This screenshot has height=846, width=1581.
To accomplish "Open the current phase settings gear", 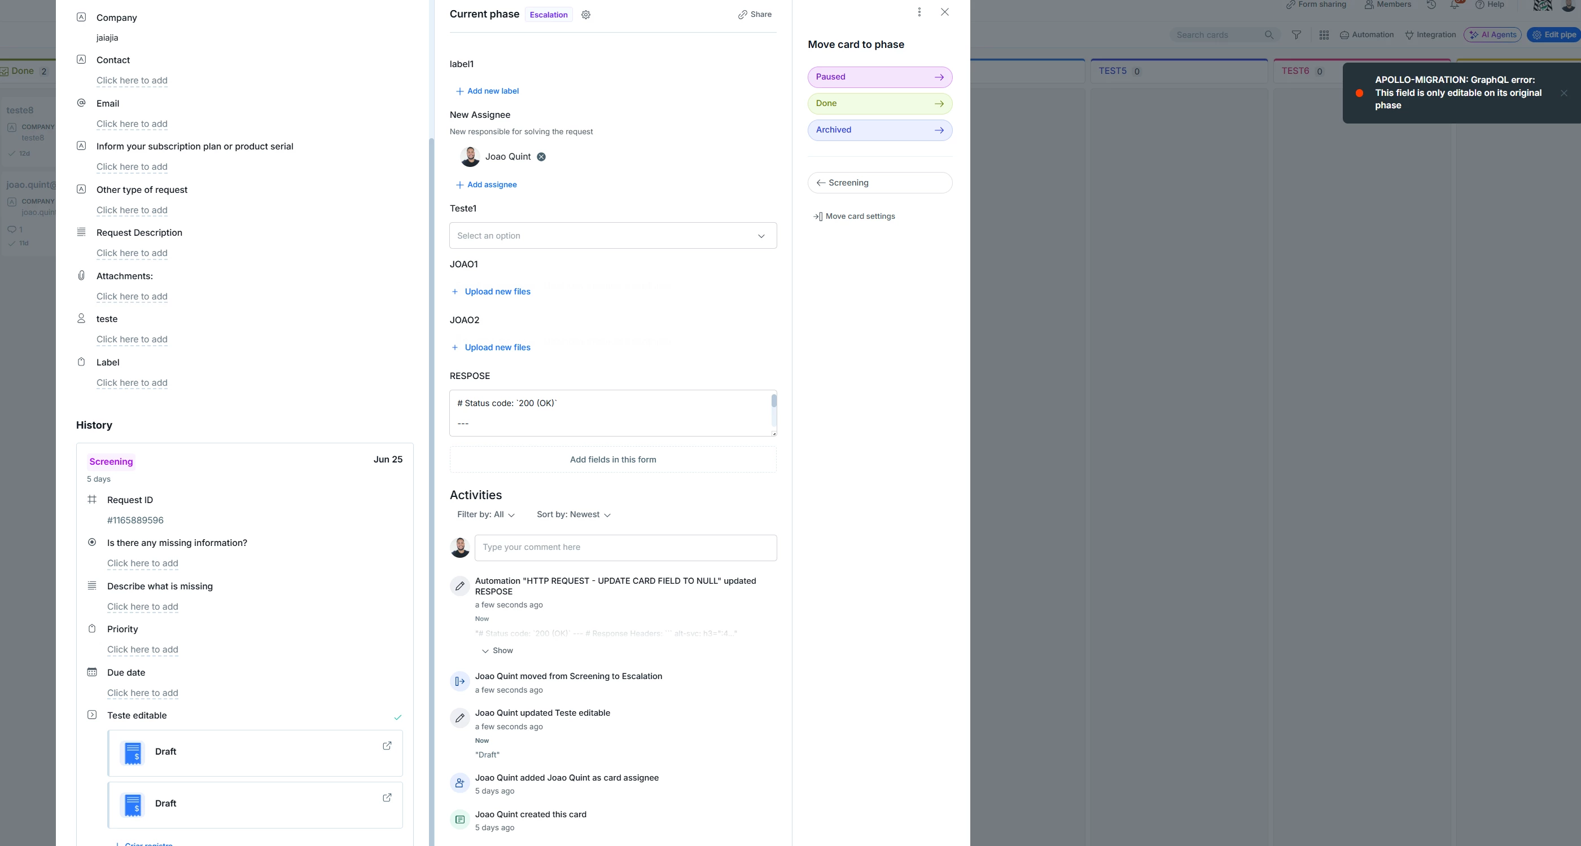I will pos(585,15).
